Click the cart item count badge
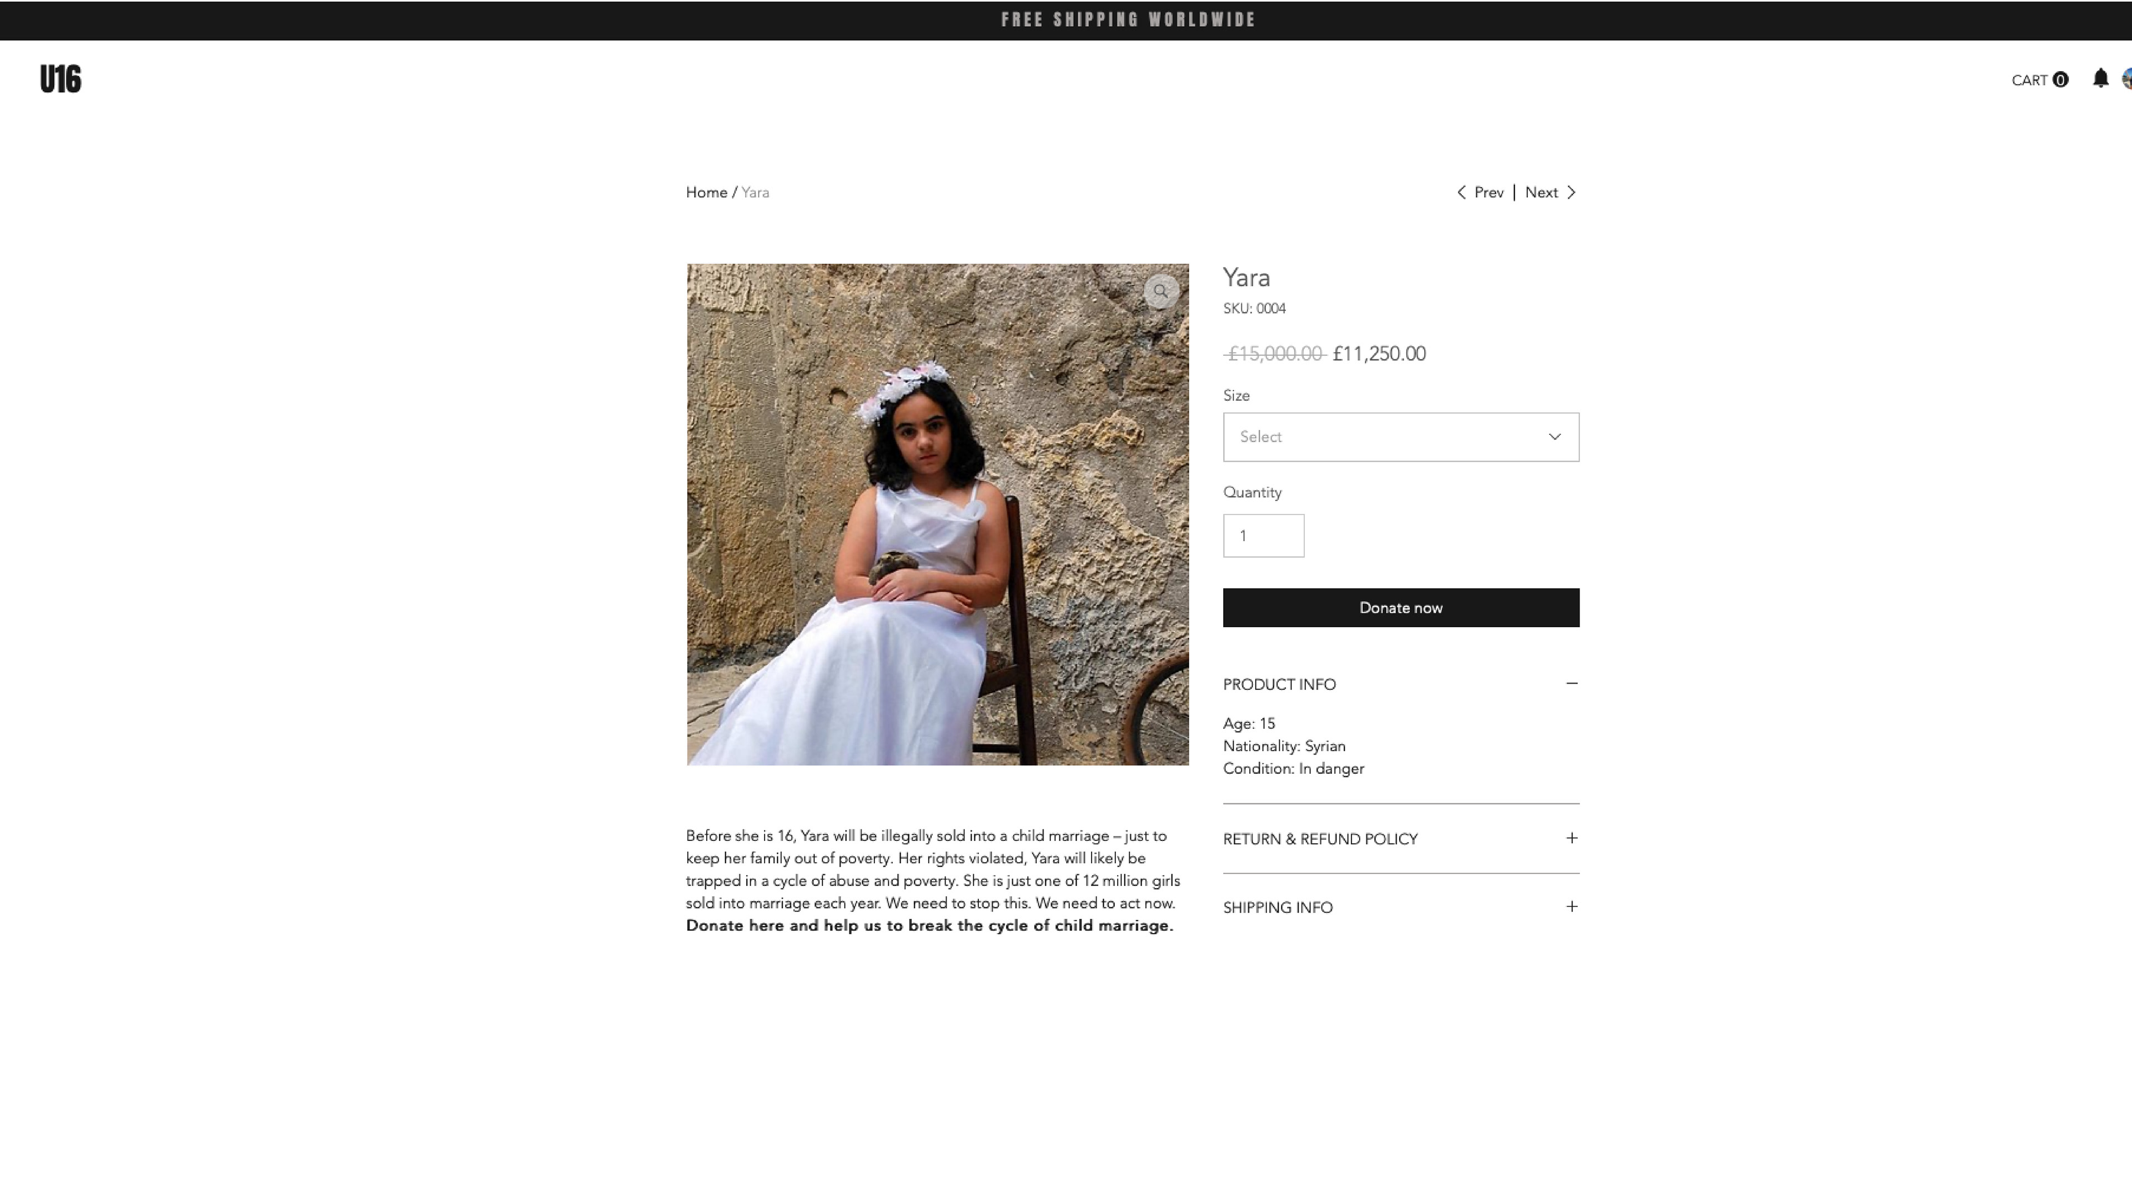Image resolution: width=2132 pixels, height=1199 pixels. coord(2060,79)
